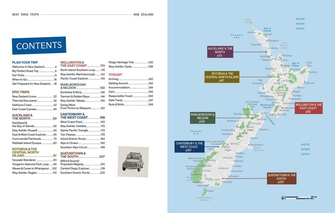Click 'Cars' toolkit entry
This screenshot has width=335, height=213.
pos(131,92)
